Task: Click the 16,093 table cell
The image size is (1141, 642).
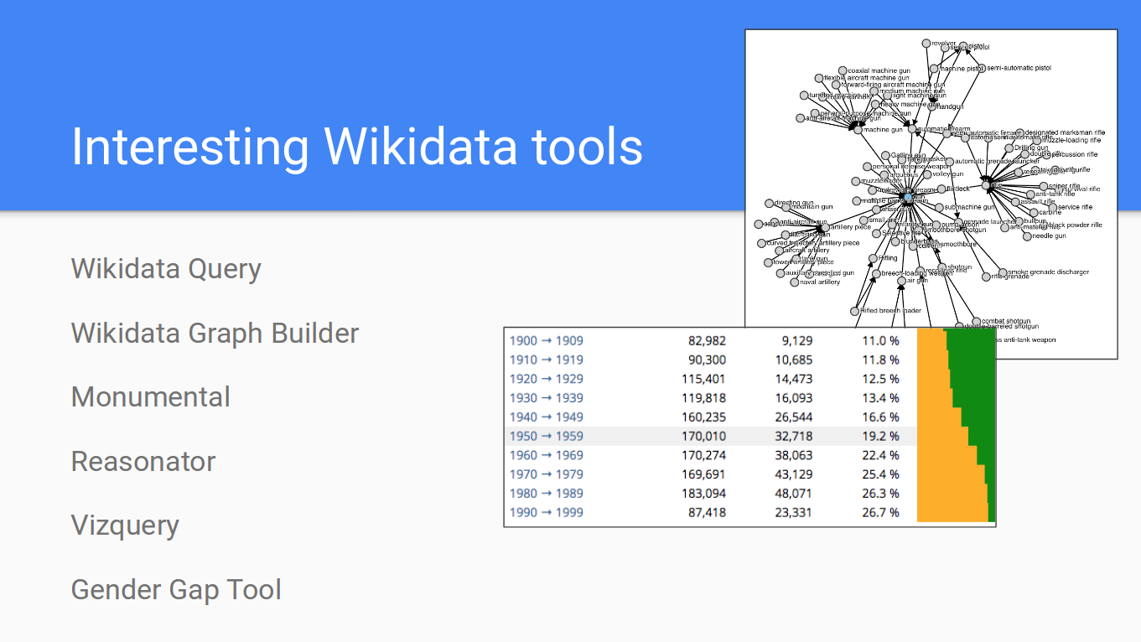Action: click(793, 398)
